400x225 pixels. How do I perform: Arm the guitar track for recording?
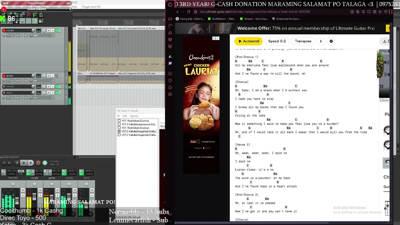(x=4, y=76)
